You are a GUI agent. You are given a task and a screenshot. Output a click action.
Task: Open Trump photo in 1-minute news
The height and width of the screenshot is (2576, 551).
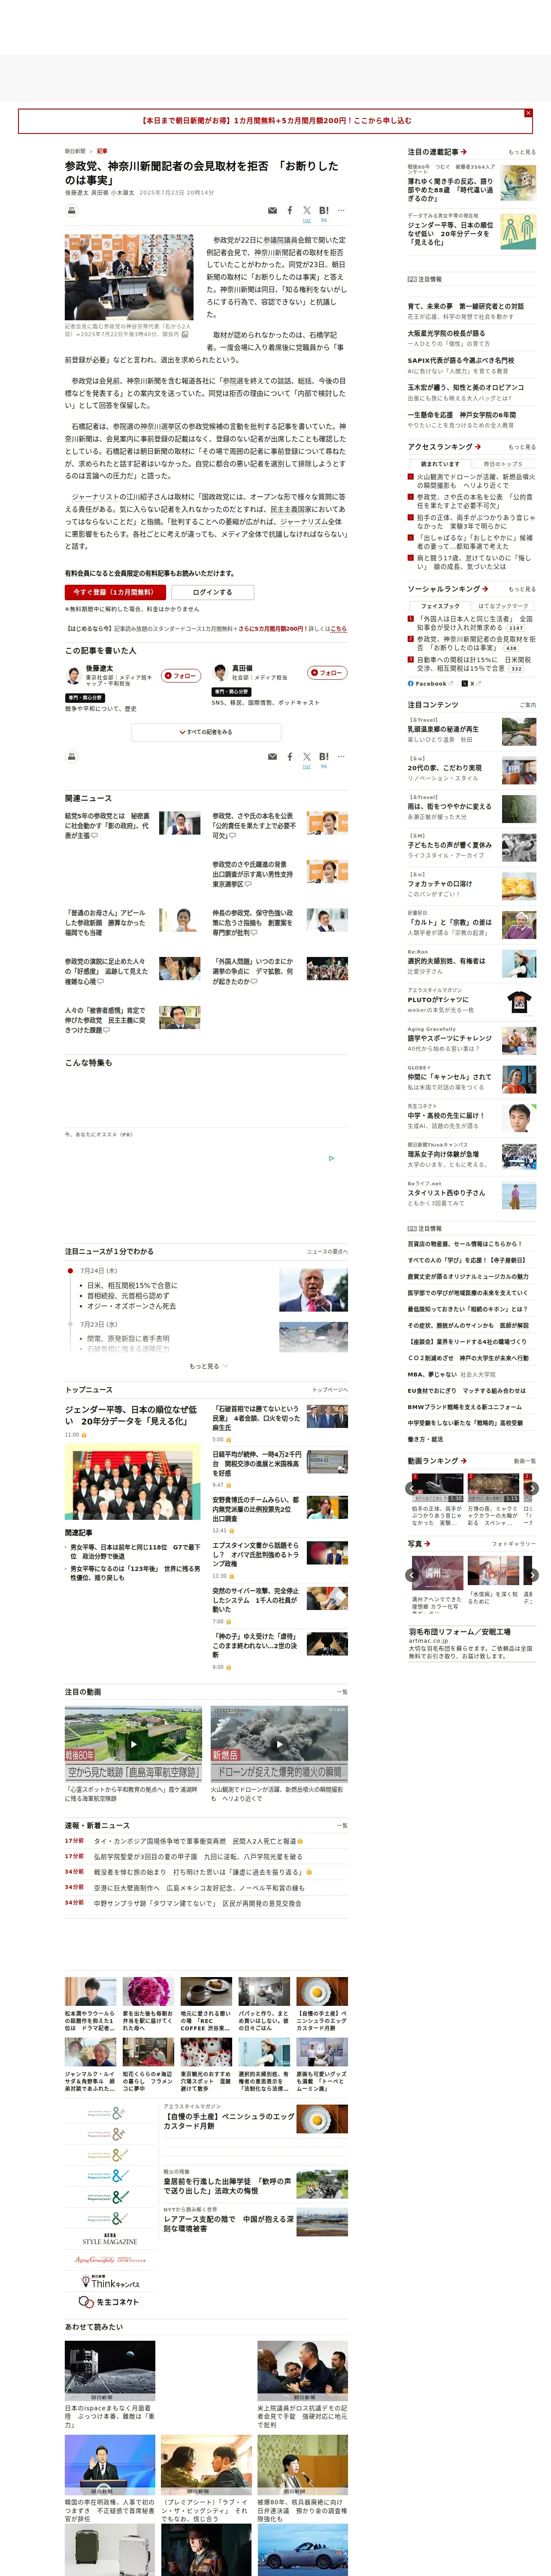click(313, 1290)
